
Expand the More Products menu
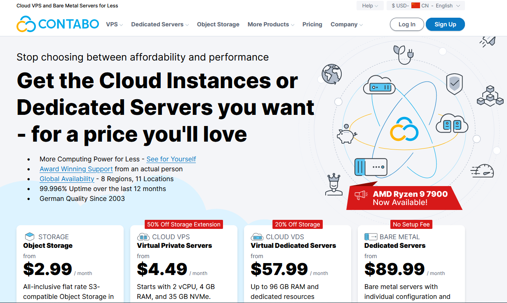pos(271,25)
